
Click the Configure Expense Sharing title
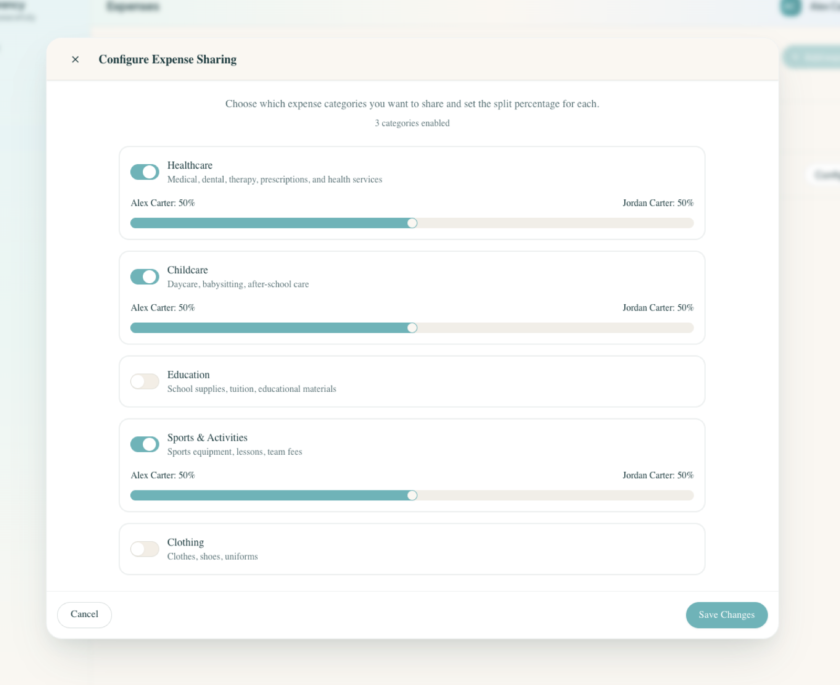[x=167, y=59]
